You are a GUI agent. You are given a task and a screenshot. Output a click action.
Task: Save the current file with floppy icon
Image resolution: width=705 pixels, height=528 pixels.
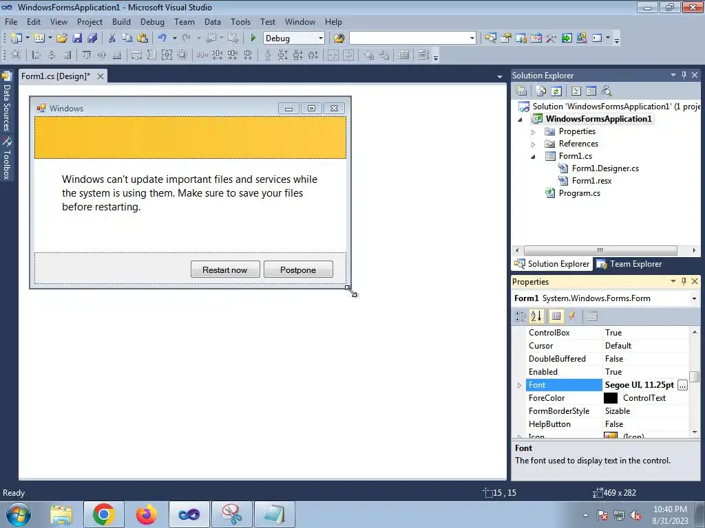click(77, 38)
